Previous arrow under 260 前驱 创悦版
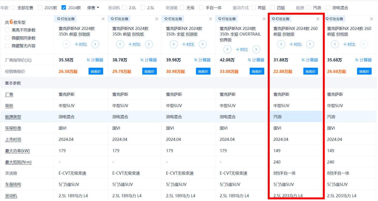The image size is (378, 201). (x=335, y=44)
